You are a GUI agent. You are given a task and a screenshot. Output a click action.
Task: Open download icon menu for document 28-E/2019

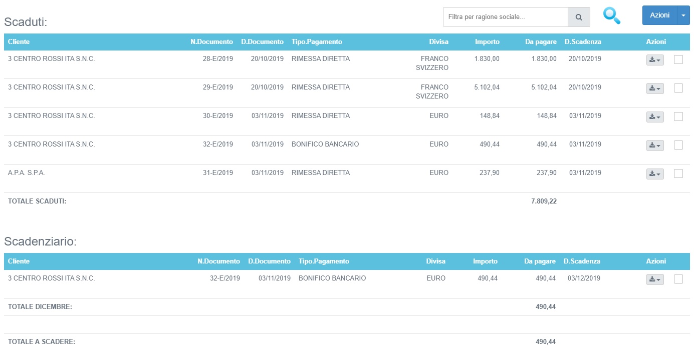click(x=654, y=60)
